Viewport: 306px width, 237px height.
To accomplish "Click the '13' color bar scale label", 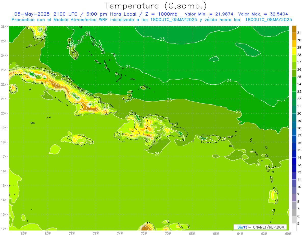I will (x=299, y=165).
